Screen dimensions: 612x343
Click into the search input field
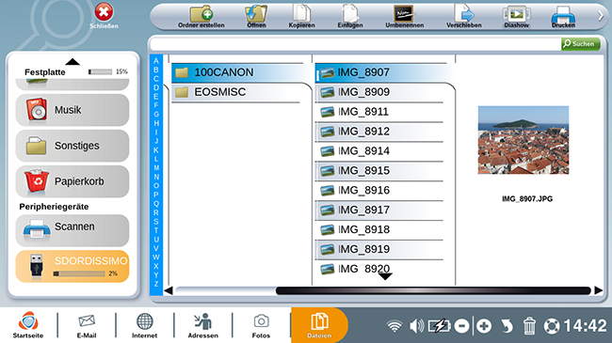[355, 44]
